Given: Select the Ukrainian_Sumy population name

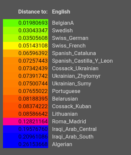Looking at the screenshot, I should pyautogui.click(x=72, y=84).
